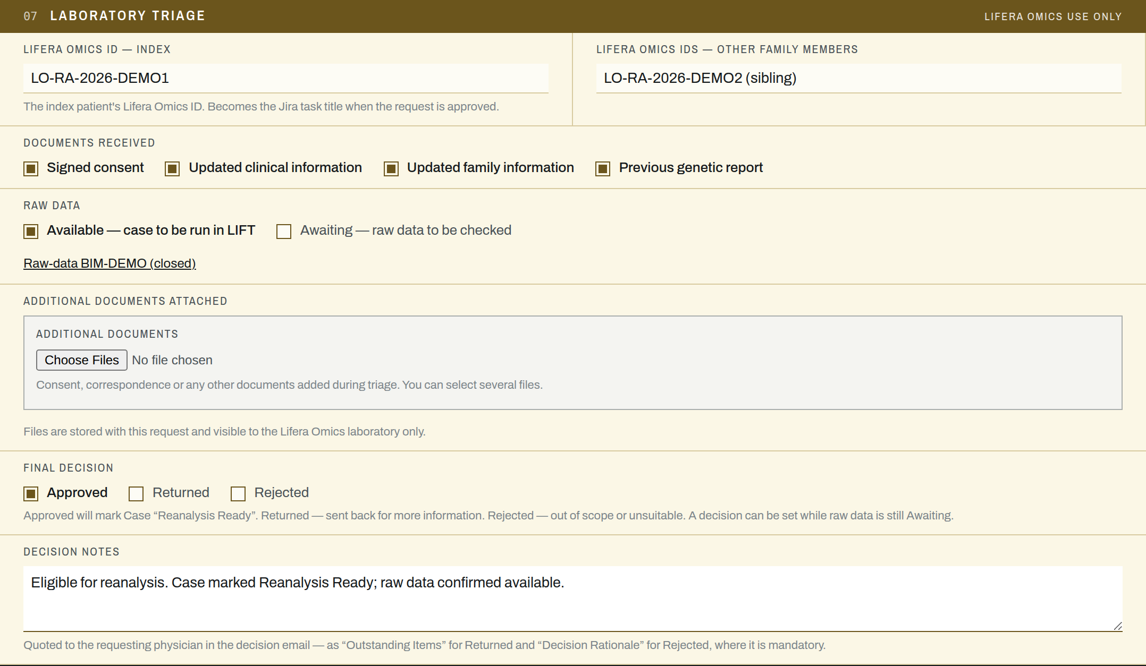Grab the Decision Notes resize handle
1146x666 pixels.
pos(1117,627)
